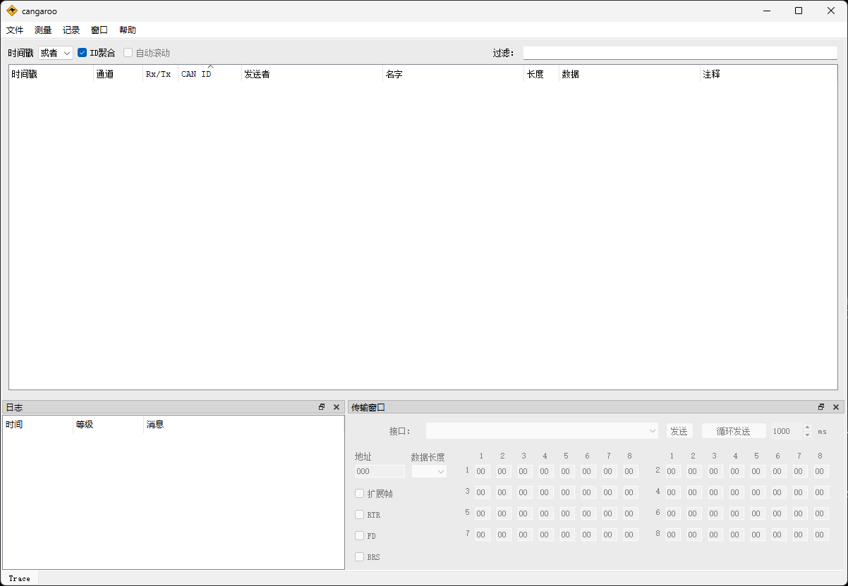Screen dimensions: 848x586
Task: Enable the BRS checkbox
Action: point(359,556)
